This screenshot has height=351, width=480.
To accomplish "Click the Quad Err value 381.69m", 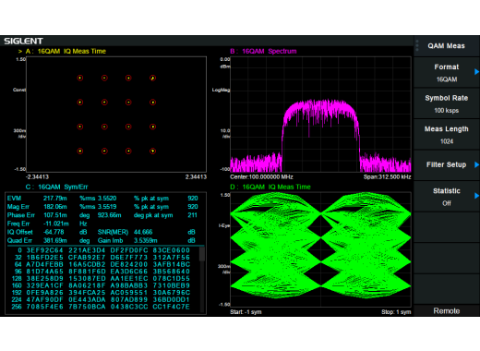I will click(x=55, y=240).
